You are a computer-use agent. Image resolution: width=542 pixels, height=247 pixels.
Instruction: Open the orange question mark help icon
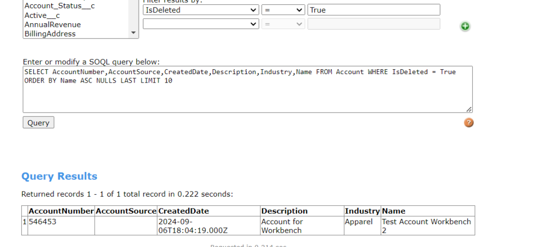coord(469,123)
